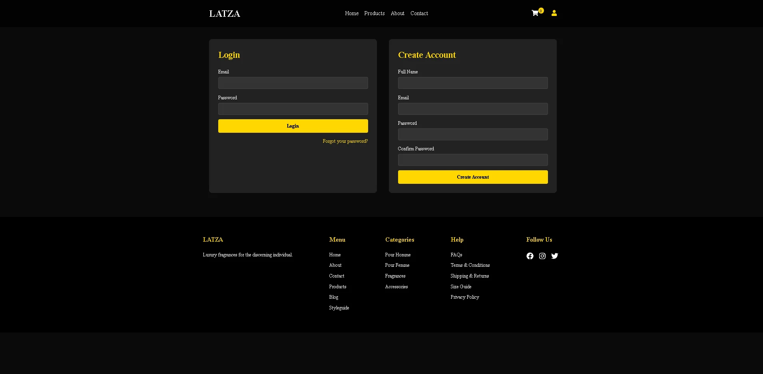This screenshot has height=374, width=763.
Task: Open the FAQs help link
Action: click(456, 254)
